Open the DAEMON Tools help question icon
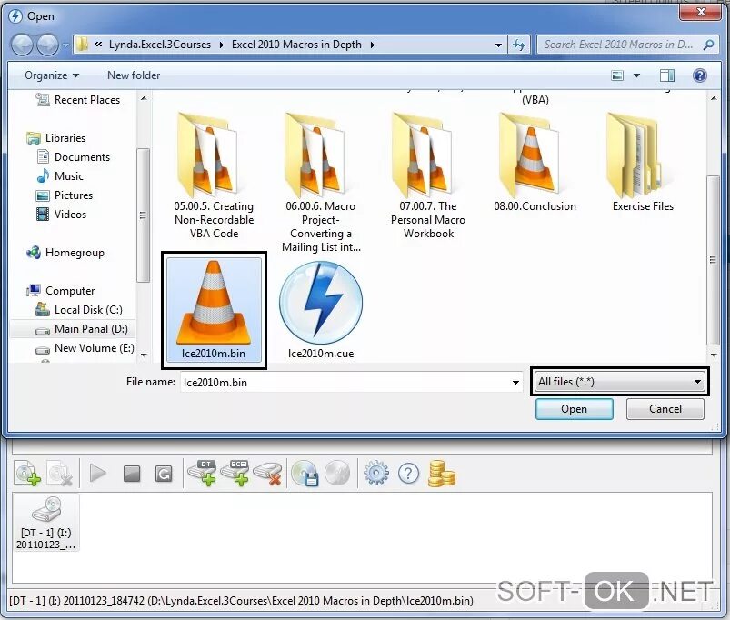The image size is (730, 620). pos(408,474)
